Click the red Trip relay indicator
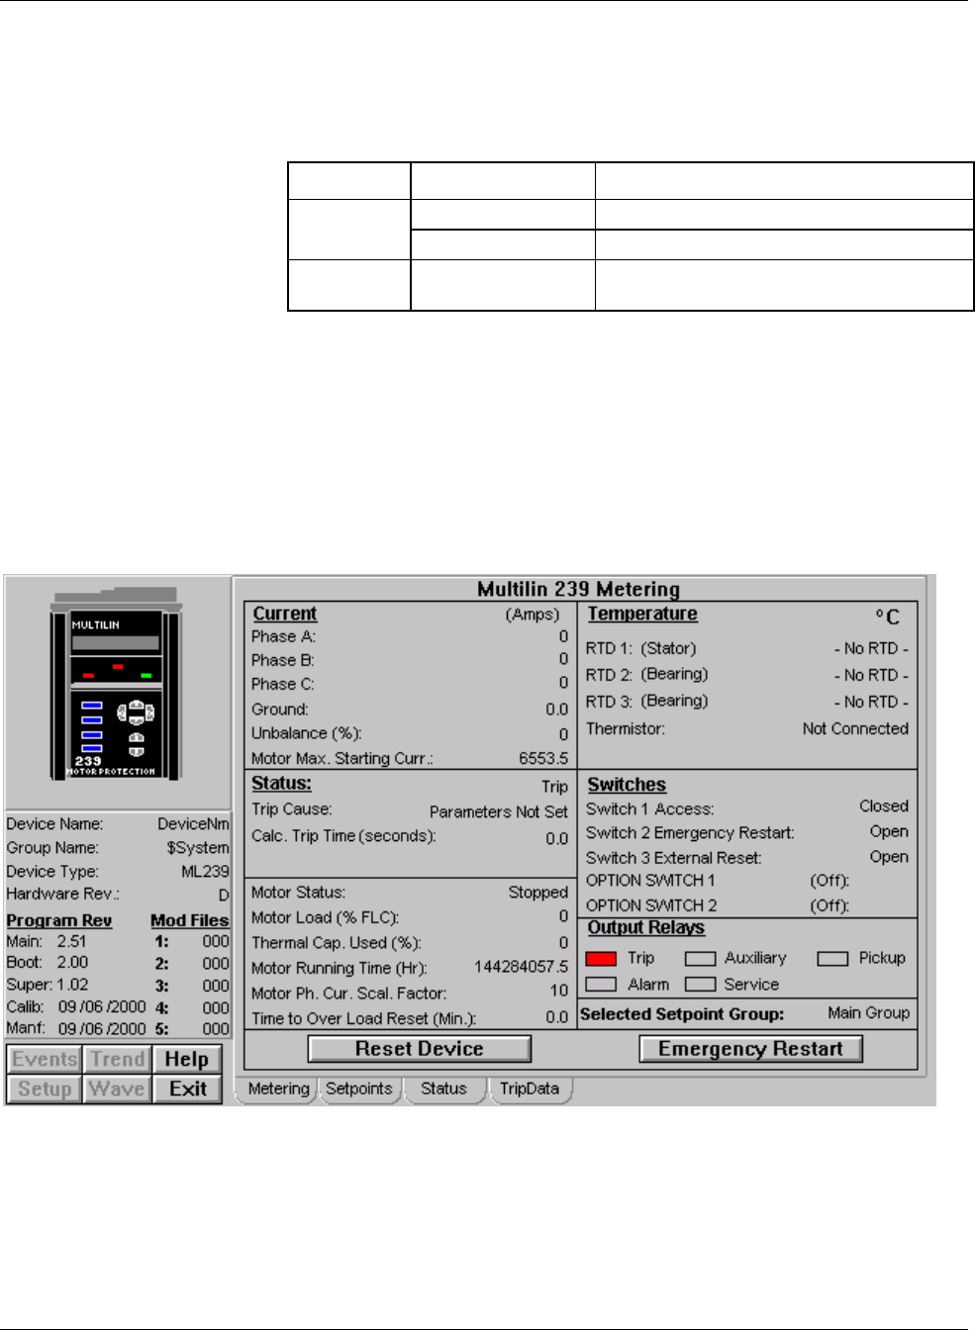The width and height of the screenshot is (975, 1330). pyautogui.click(x=601, y=958)
